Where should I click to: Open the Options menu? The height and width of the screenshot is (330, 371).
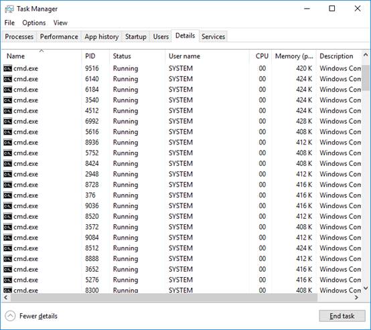[34, 23]
